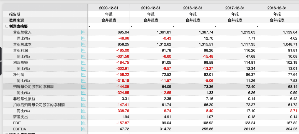The image size is (299, 134).
Task: Click the -2.71 growth cell
Action: pyautogui.click(x=293, y=111)
